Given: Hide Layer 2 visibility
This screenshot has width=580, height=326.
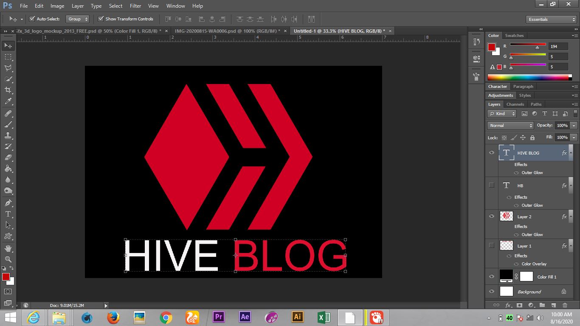Looking at the screenshot, I should [x=492, y=216].
